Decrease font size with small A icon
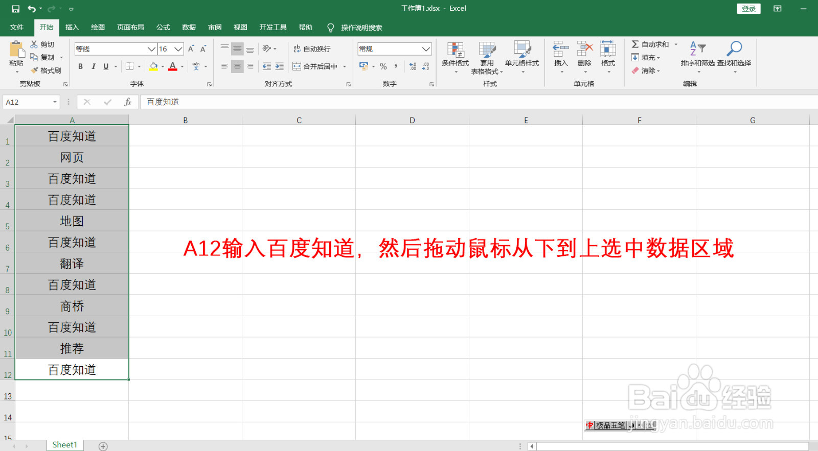 pos(203,49)
